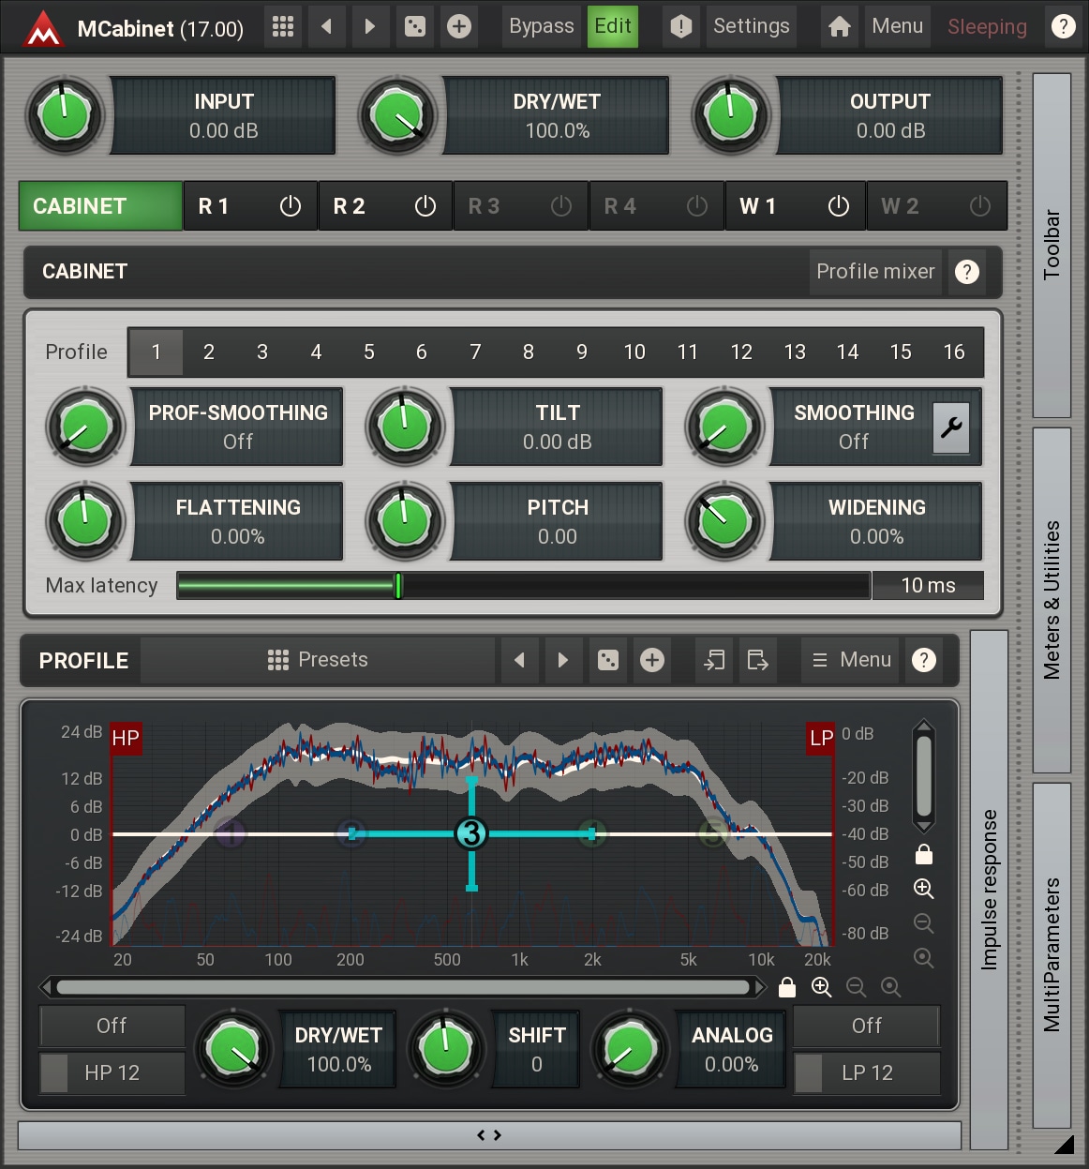Switch to the CABINET tab
This screenshot has width=1089, height=1169.
click(x=100, y=206)
